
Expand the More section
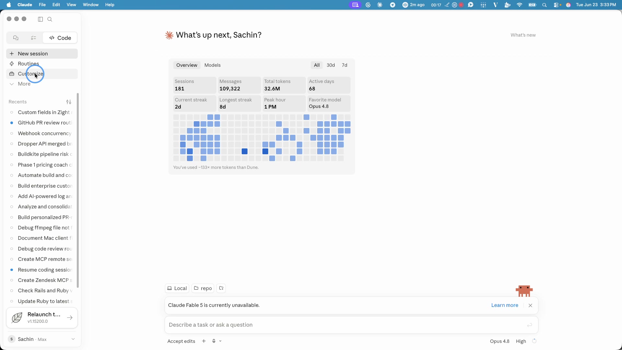[42, 84]
